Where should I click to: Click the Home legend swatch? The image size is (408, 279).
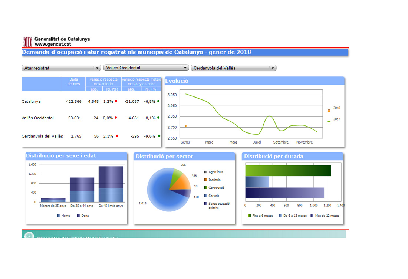[x=59, y=216]
